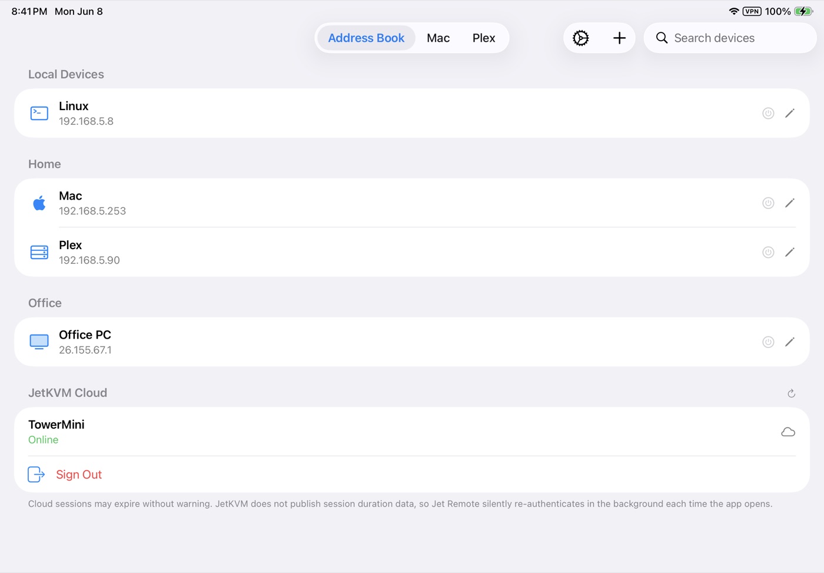Edit the Plex device entry
The image size is (824, 573).
tap(790, 252)
